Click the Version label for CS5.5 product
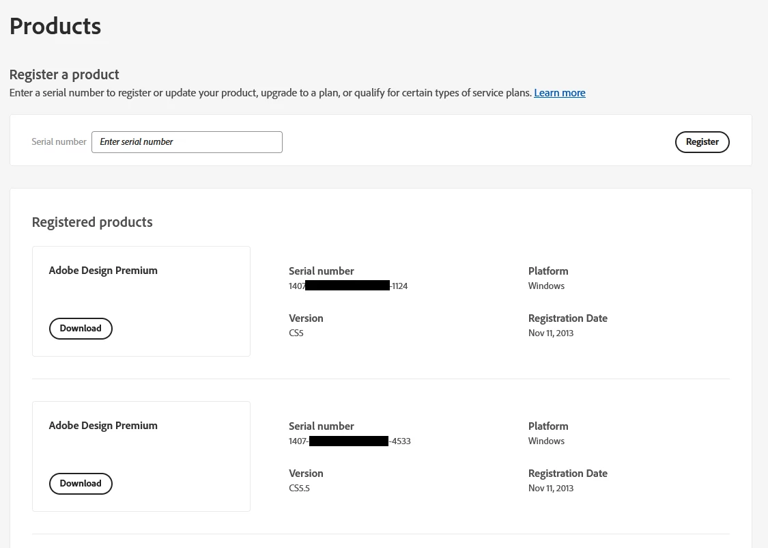The width and height of the screenshot is (768, 548). pos(306,474)
